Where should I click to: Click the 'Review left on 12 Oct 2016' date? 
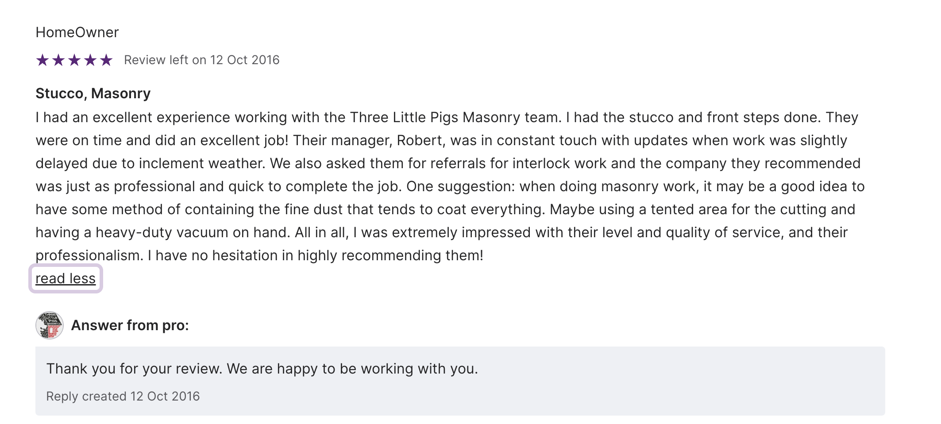click(201, 60)
